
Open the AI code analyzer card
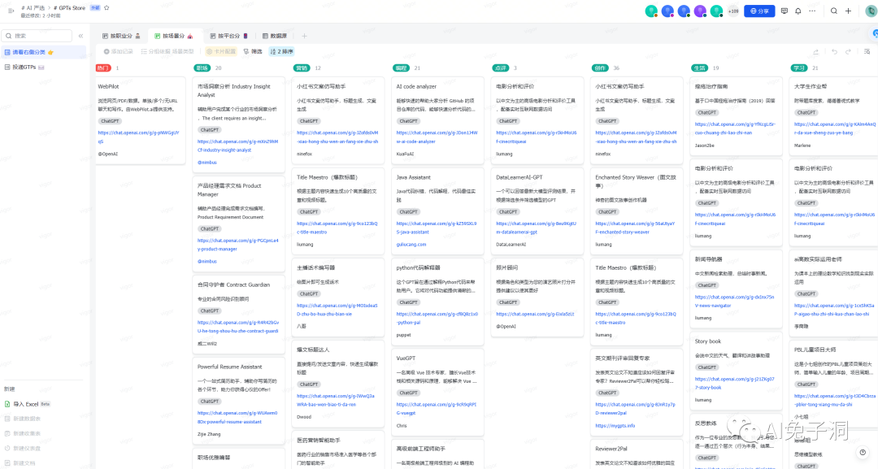click(x=437, y=119)
